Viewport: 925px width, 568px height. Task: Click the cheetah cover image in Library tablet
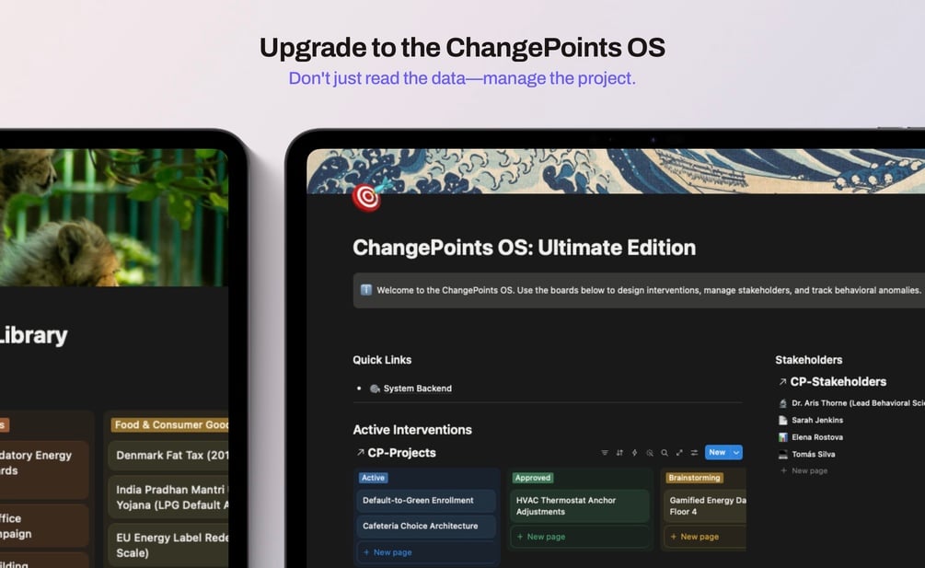pos(114,217)
